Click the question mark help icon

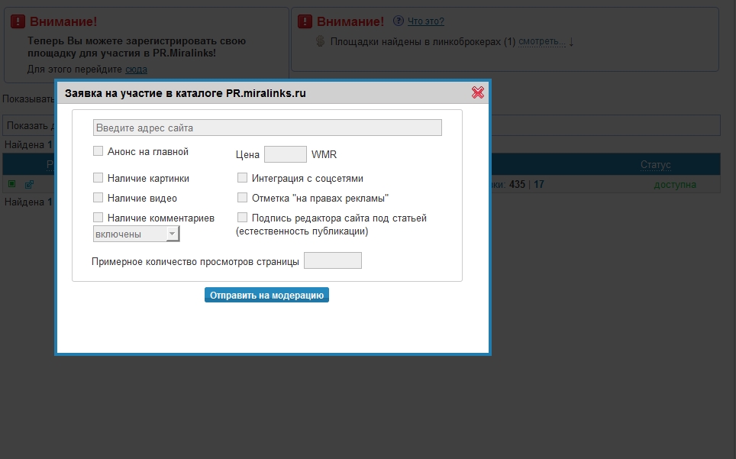pyautogui.click(x=398, y=21)
